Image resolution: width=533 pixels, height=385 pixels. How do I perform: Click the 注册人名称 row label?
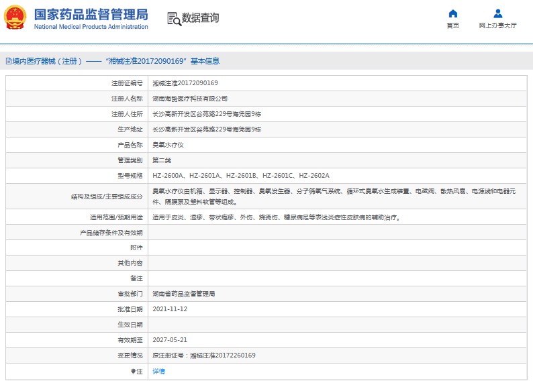[x=127, y=99]
